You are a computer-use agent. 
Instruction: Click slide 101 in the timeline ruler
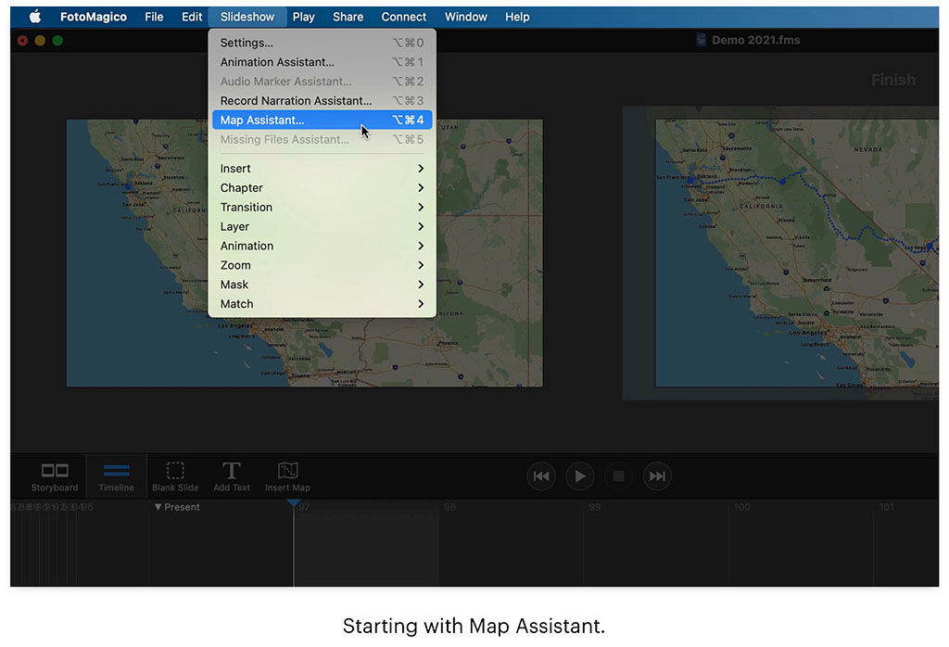pyautogui.click(x=887, y=507)
